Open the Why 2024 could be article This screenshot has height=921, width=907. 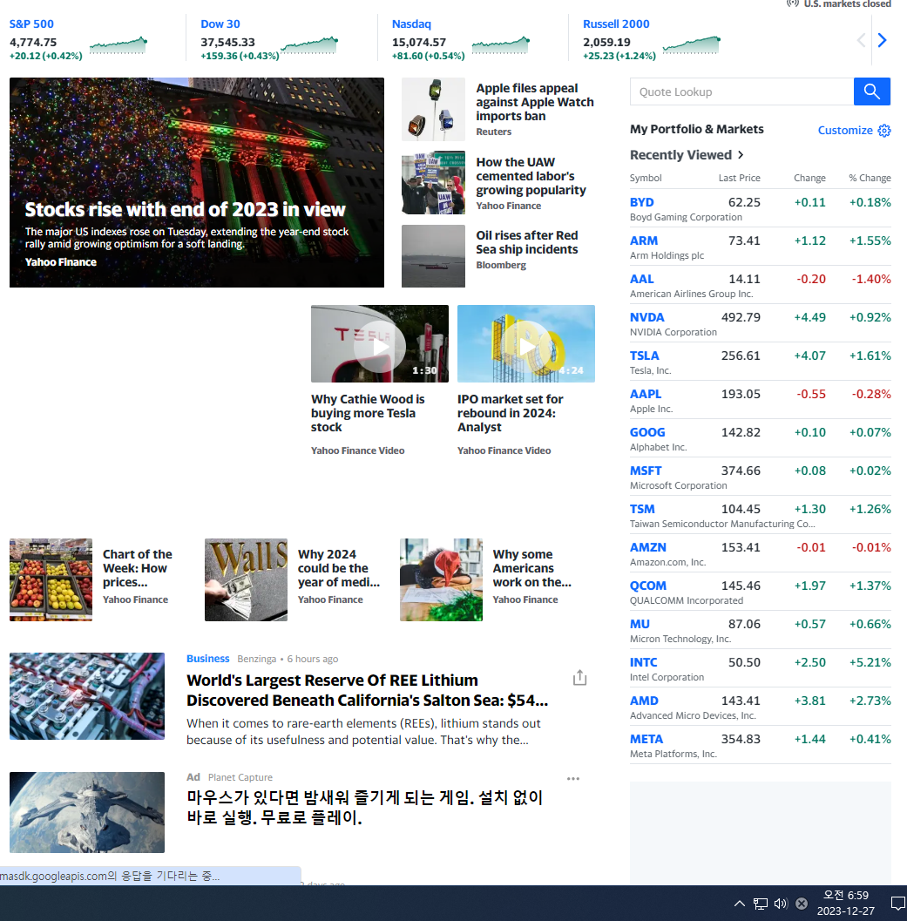[x=339, y=568]
